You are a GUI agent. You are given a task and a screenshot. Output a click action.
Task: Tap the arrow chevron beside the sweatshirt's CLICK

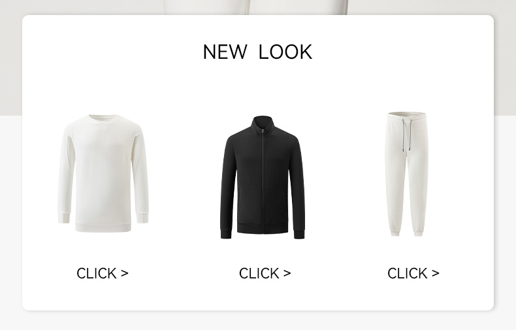(x=124, y=273)
